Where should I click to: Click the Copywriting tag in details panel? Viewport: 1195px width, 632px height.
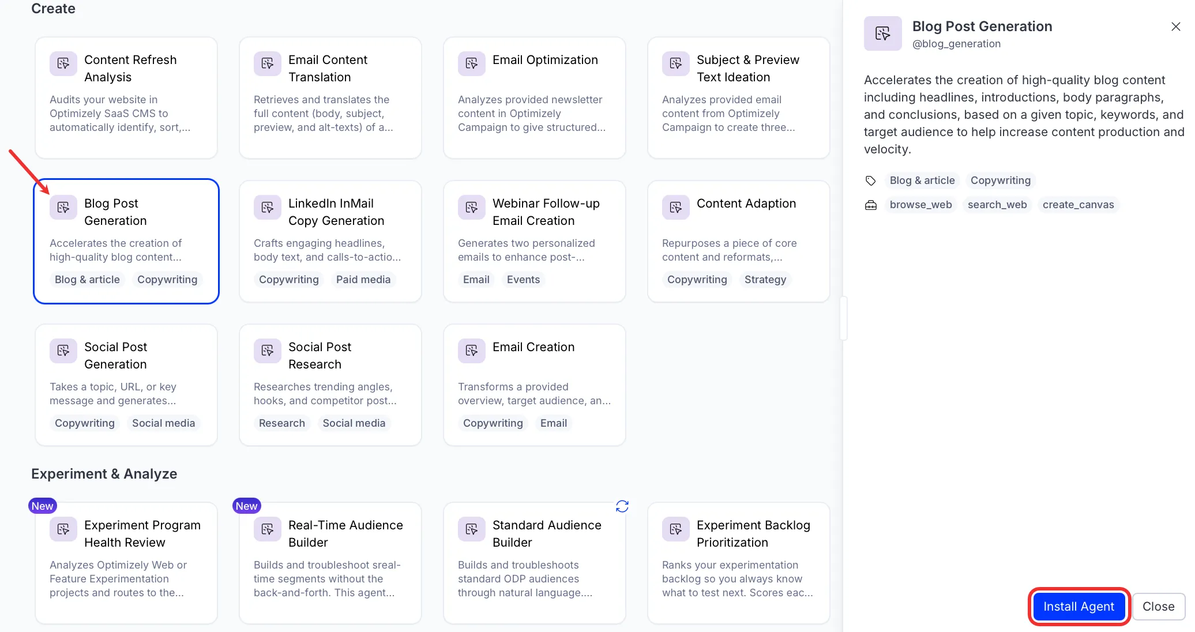tap(1001, 180)
